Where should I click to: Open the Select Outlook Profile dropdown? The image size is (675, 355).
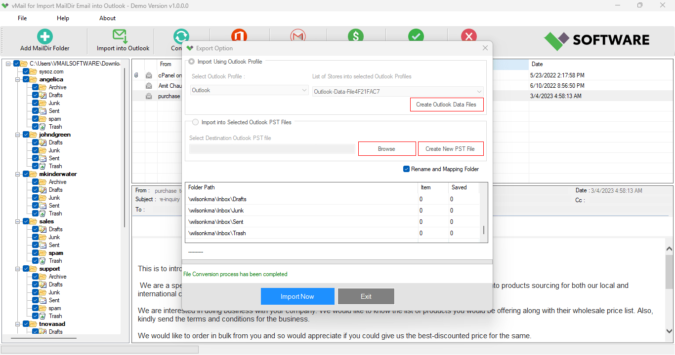250,90
